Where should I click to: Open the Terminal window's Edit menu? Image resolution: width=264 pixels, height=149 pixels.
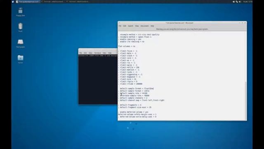click(x=85, y=53)
